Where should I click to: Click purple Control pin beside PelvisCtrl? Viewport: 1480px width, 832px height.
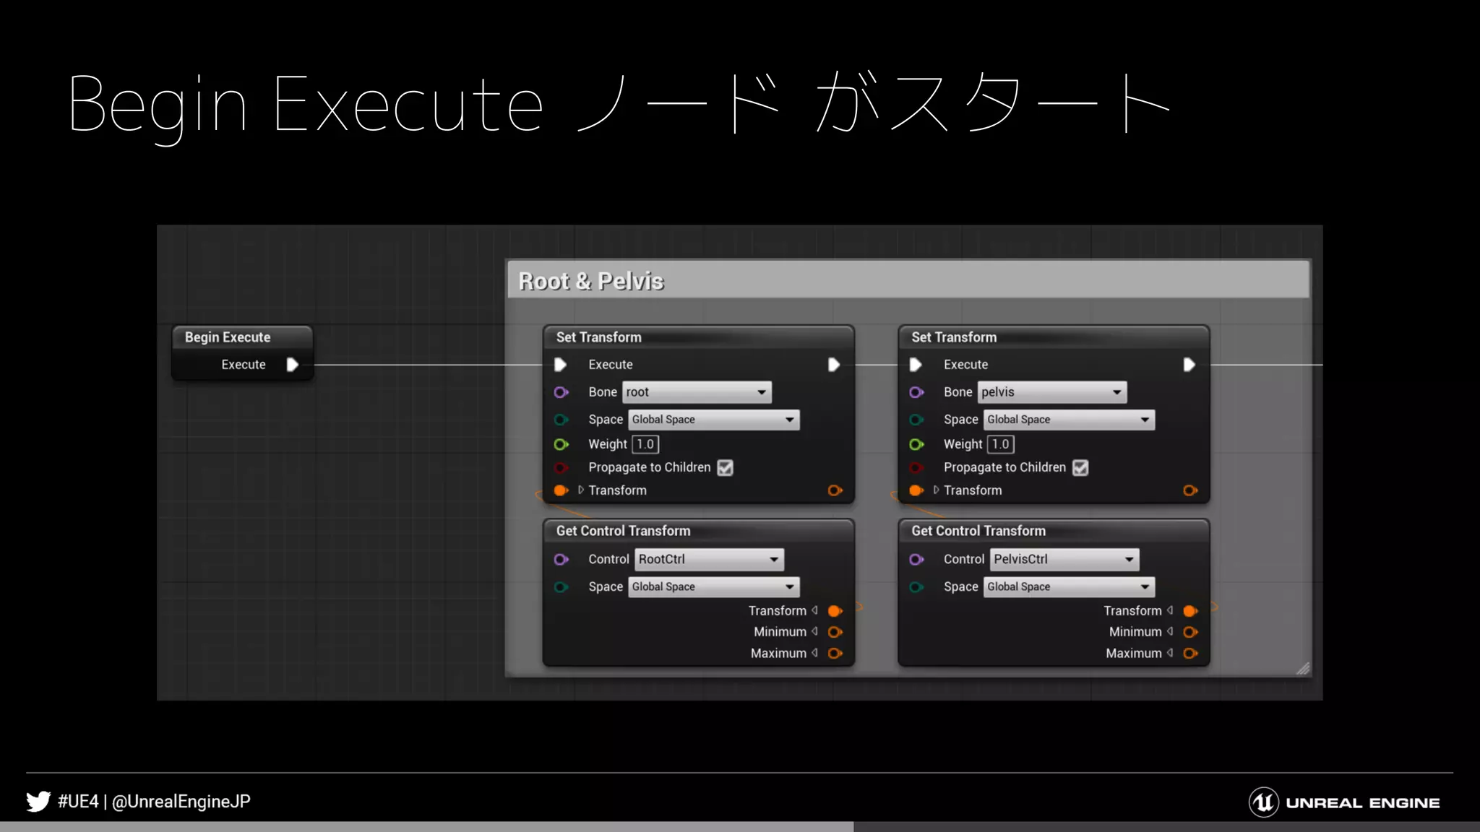click(x=917, y=560)
